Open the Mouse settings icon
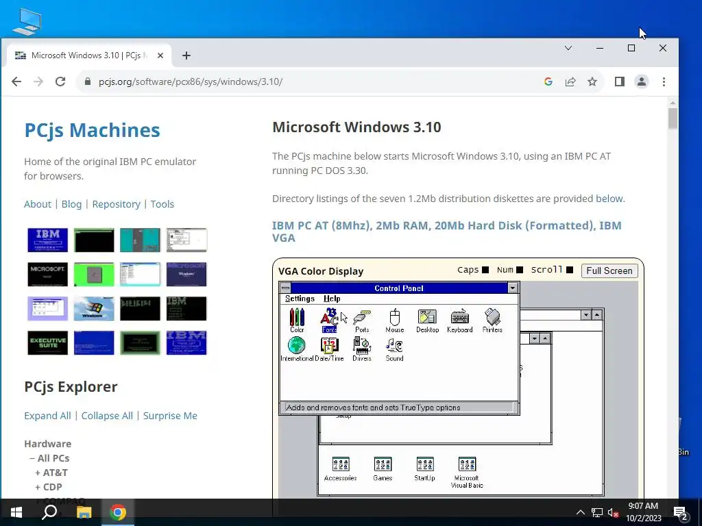This screenshot has width=702, height=526. 394,321
